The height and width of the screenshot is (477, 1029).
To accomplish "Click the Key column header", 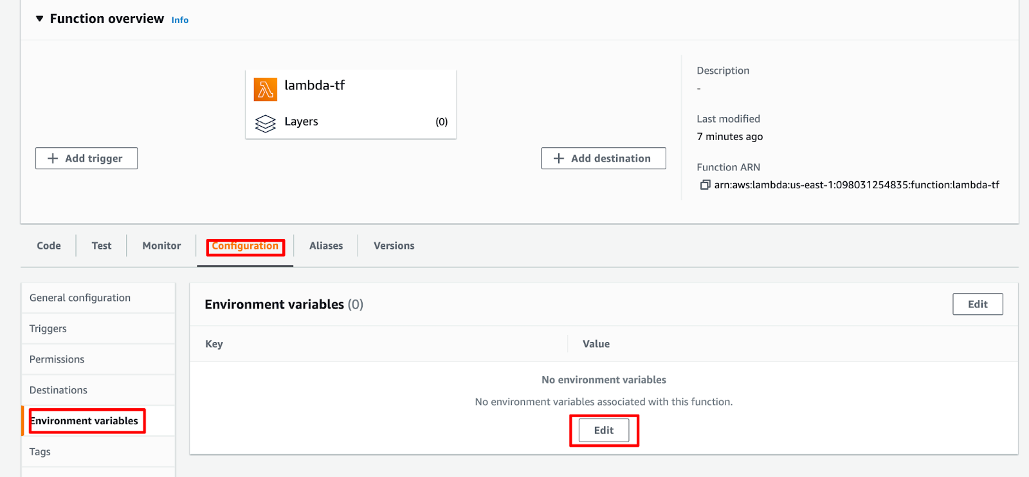I will tap(214, 344).
